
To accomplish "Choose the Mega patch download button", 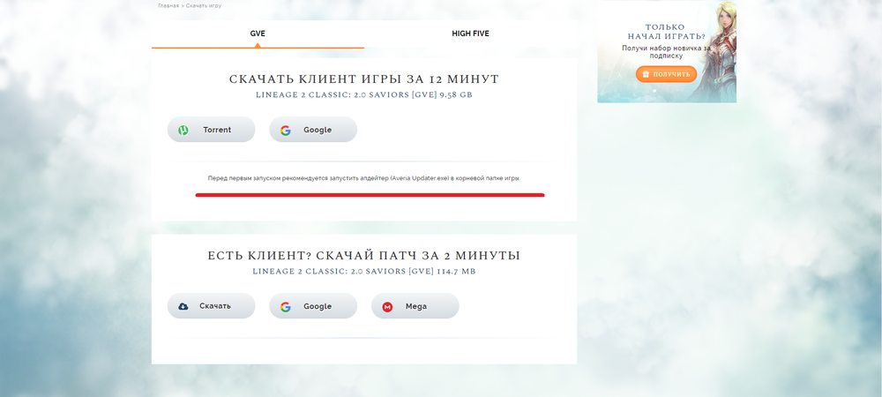I will pos(415,306).
